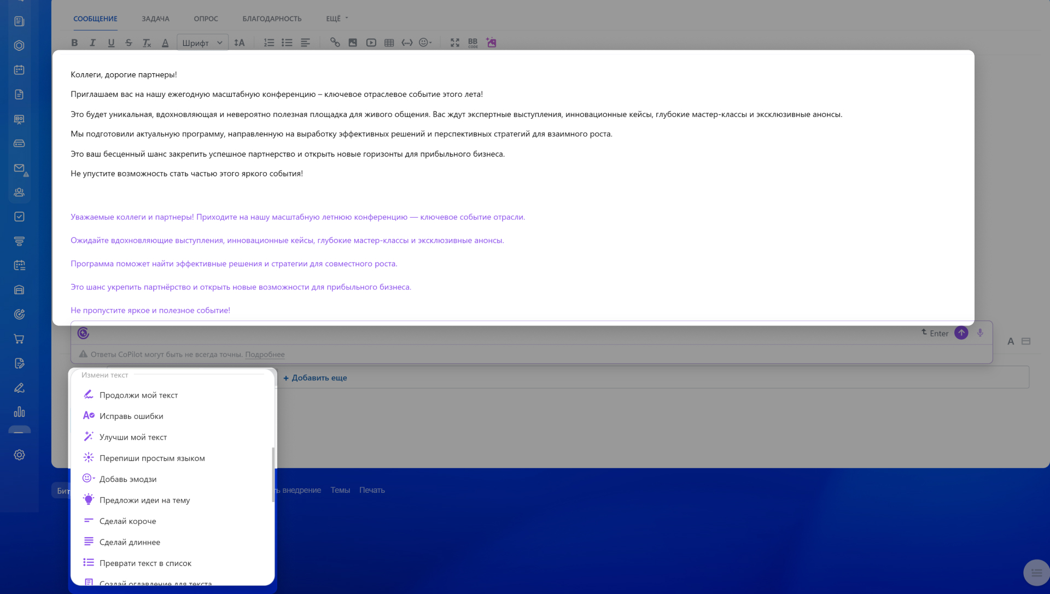Open the text color picker icon

165,43
